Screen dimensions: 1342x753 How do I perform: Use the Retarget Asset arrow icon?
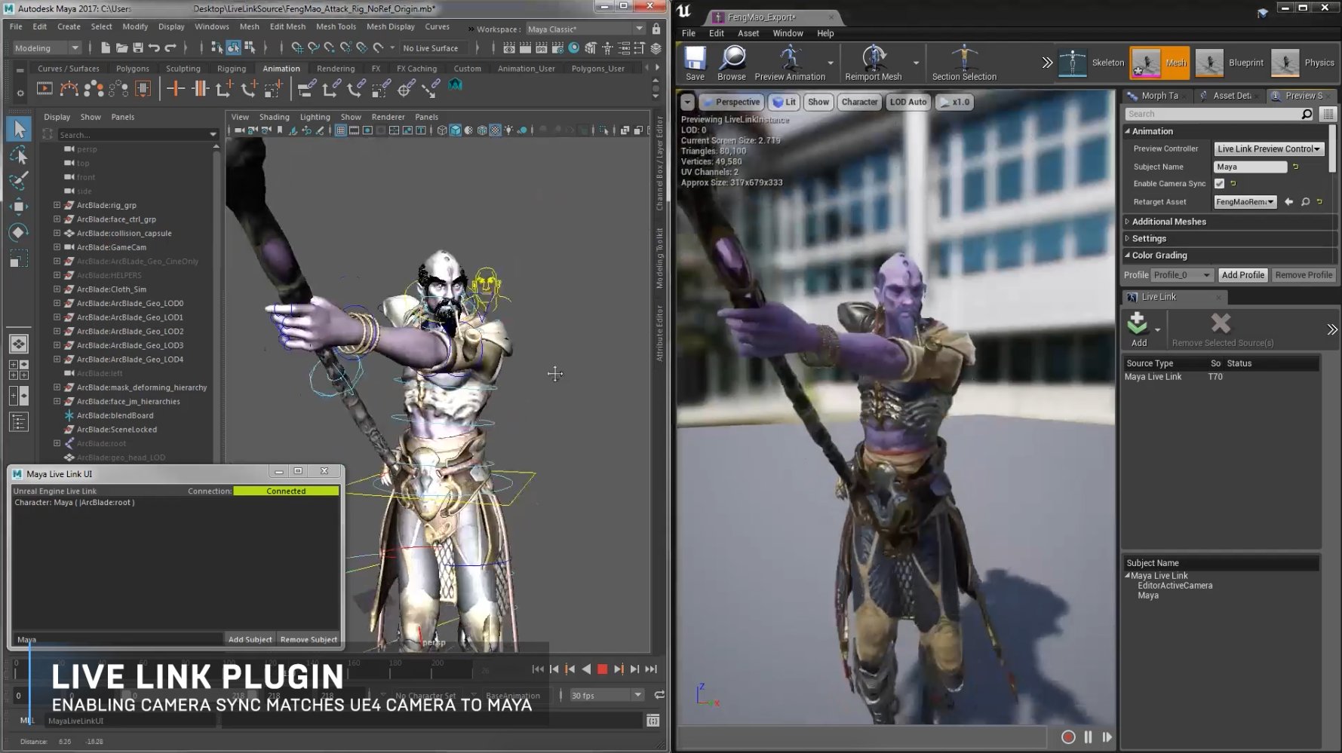tap(1288, 202)
